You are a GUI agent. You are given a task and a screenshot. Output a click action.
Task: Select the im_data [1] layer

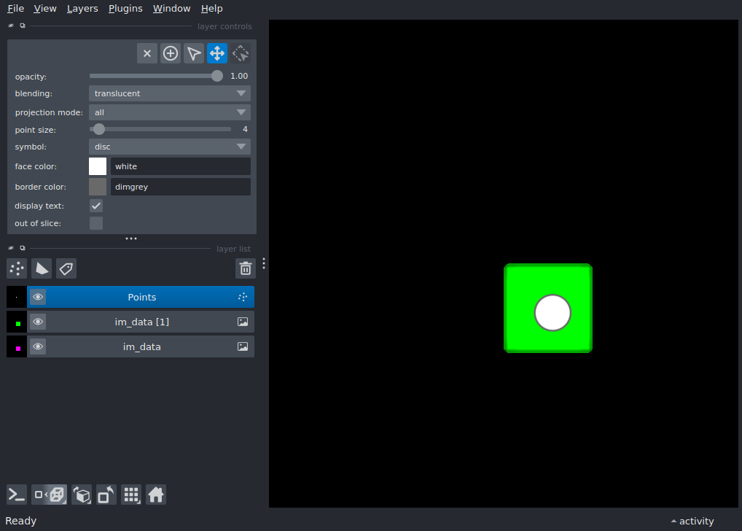[x=142, y=321]
